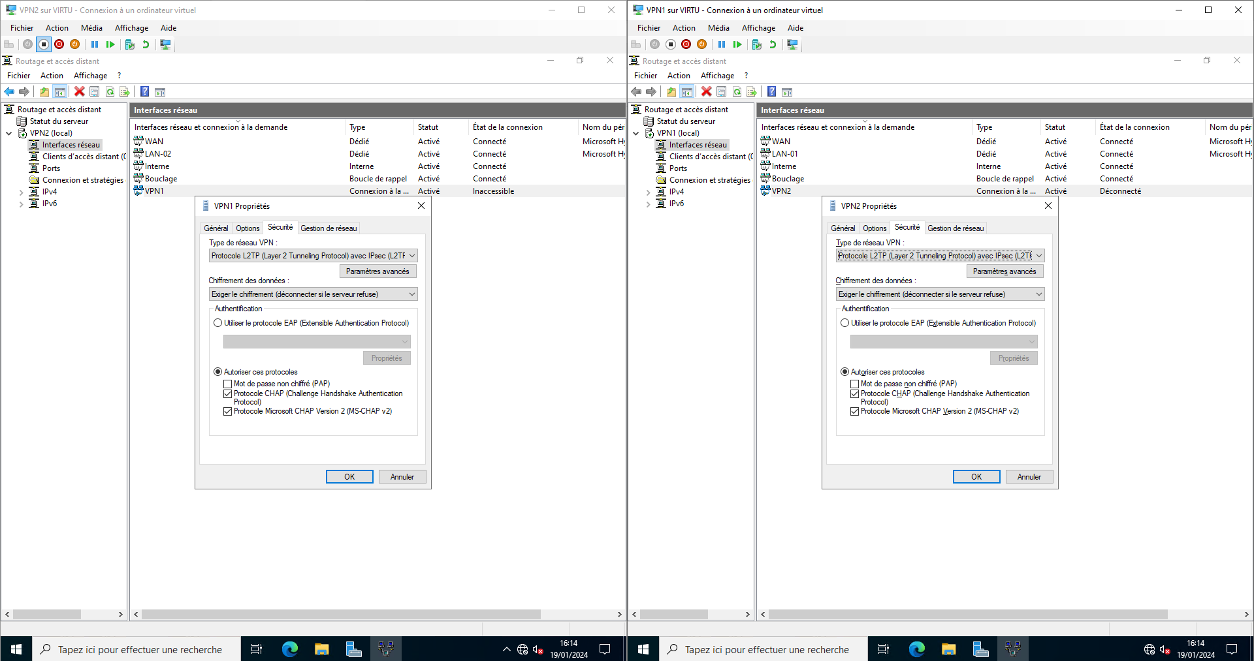This screenshot has height=661, width=1254.
Task: Open Chiffrement des données dropdown in VPN1 Propriétés
Action: click(411, 294)
